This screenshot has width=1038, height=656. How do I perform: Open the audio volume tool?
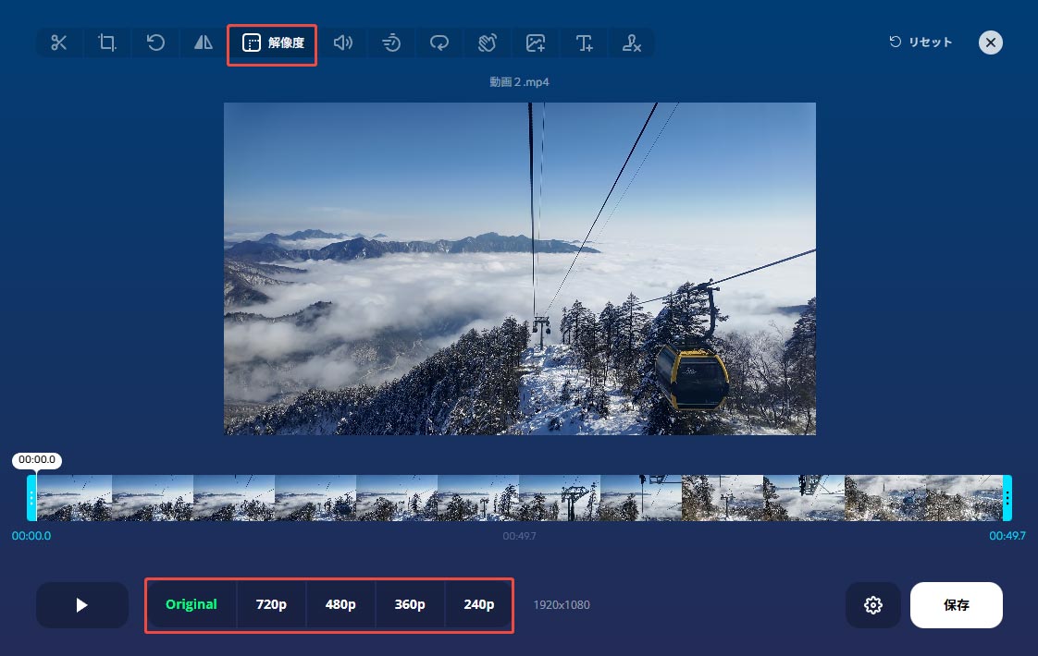pyautogui.click(x=343, y=43)
